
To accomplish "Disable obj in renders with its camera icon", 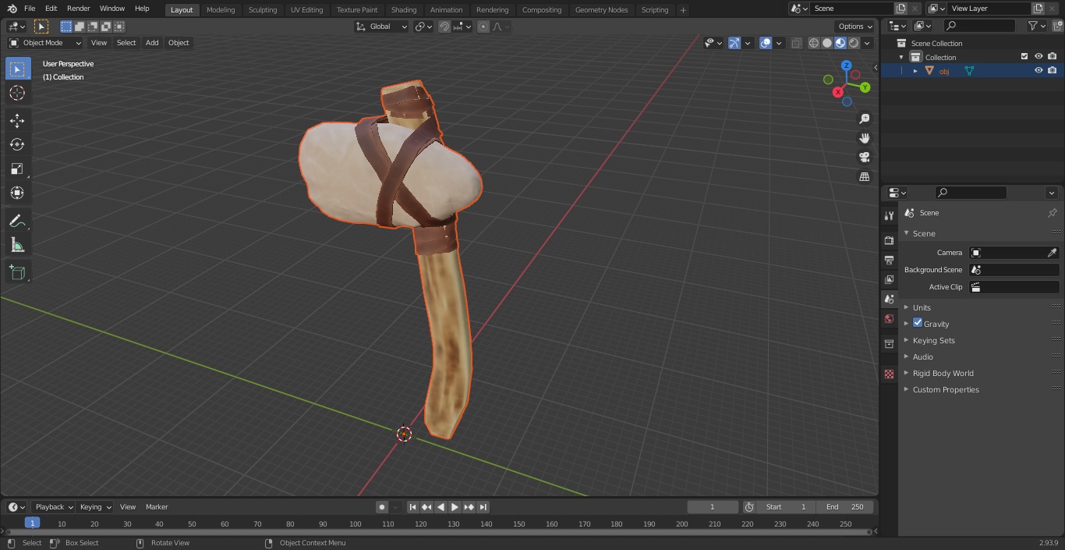I will pos(1052,71).
